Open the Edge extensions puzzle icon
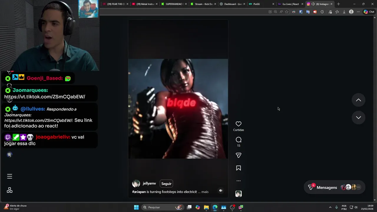The width and height of the screenshot is (377, 212). 322,12
